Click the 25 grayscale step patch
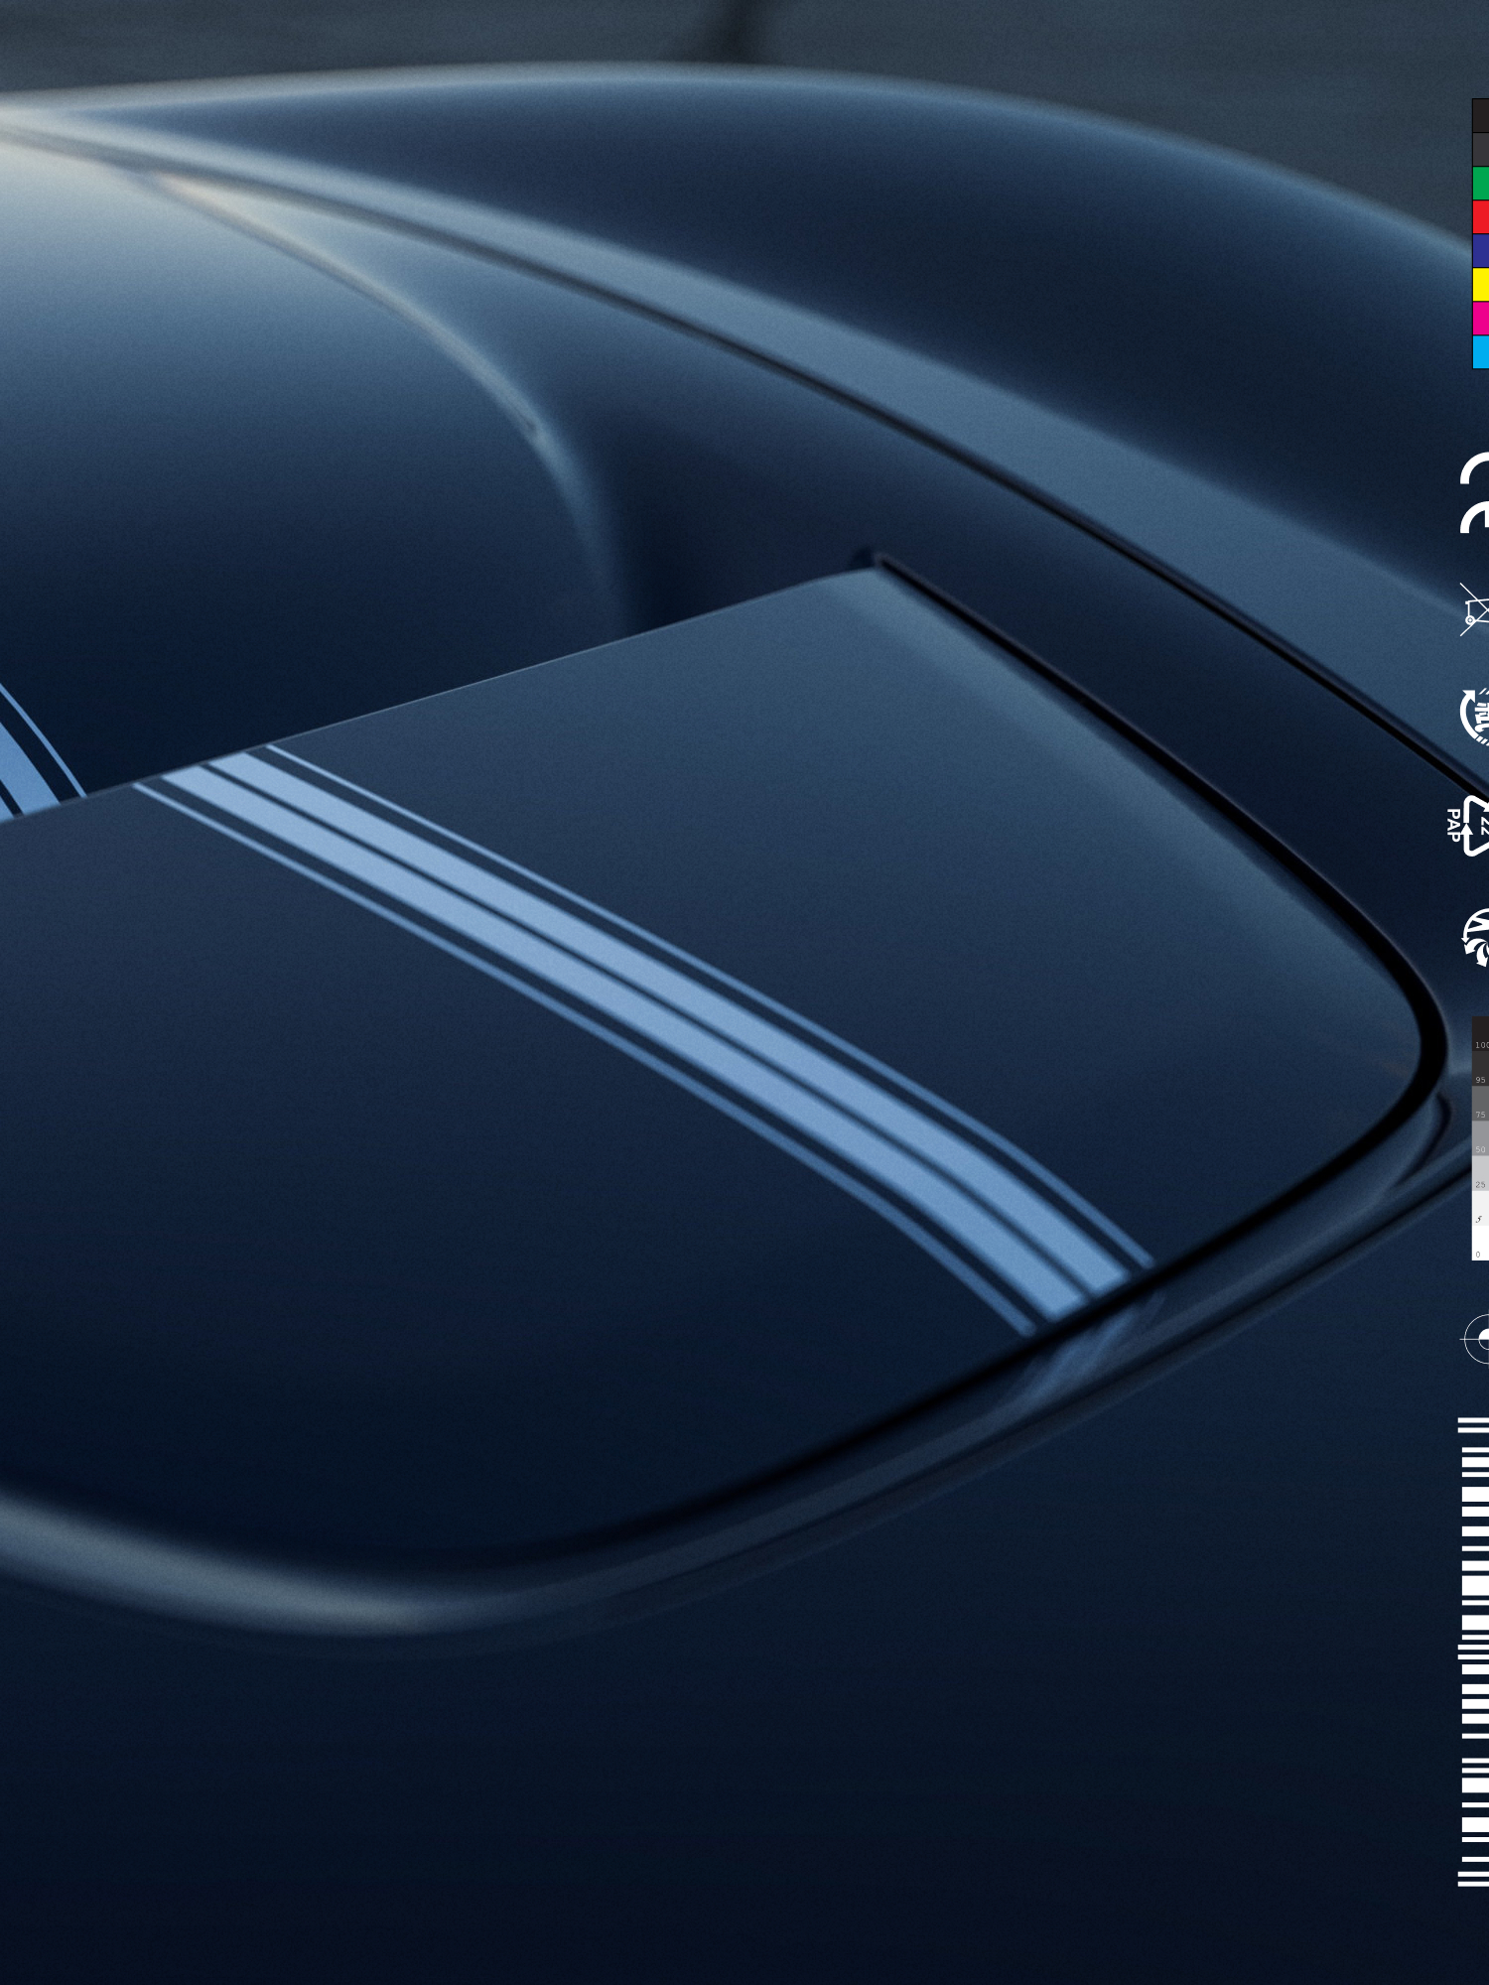The height and width of the screenshot is (1985, 1489). pos(1480,1173)
